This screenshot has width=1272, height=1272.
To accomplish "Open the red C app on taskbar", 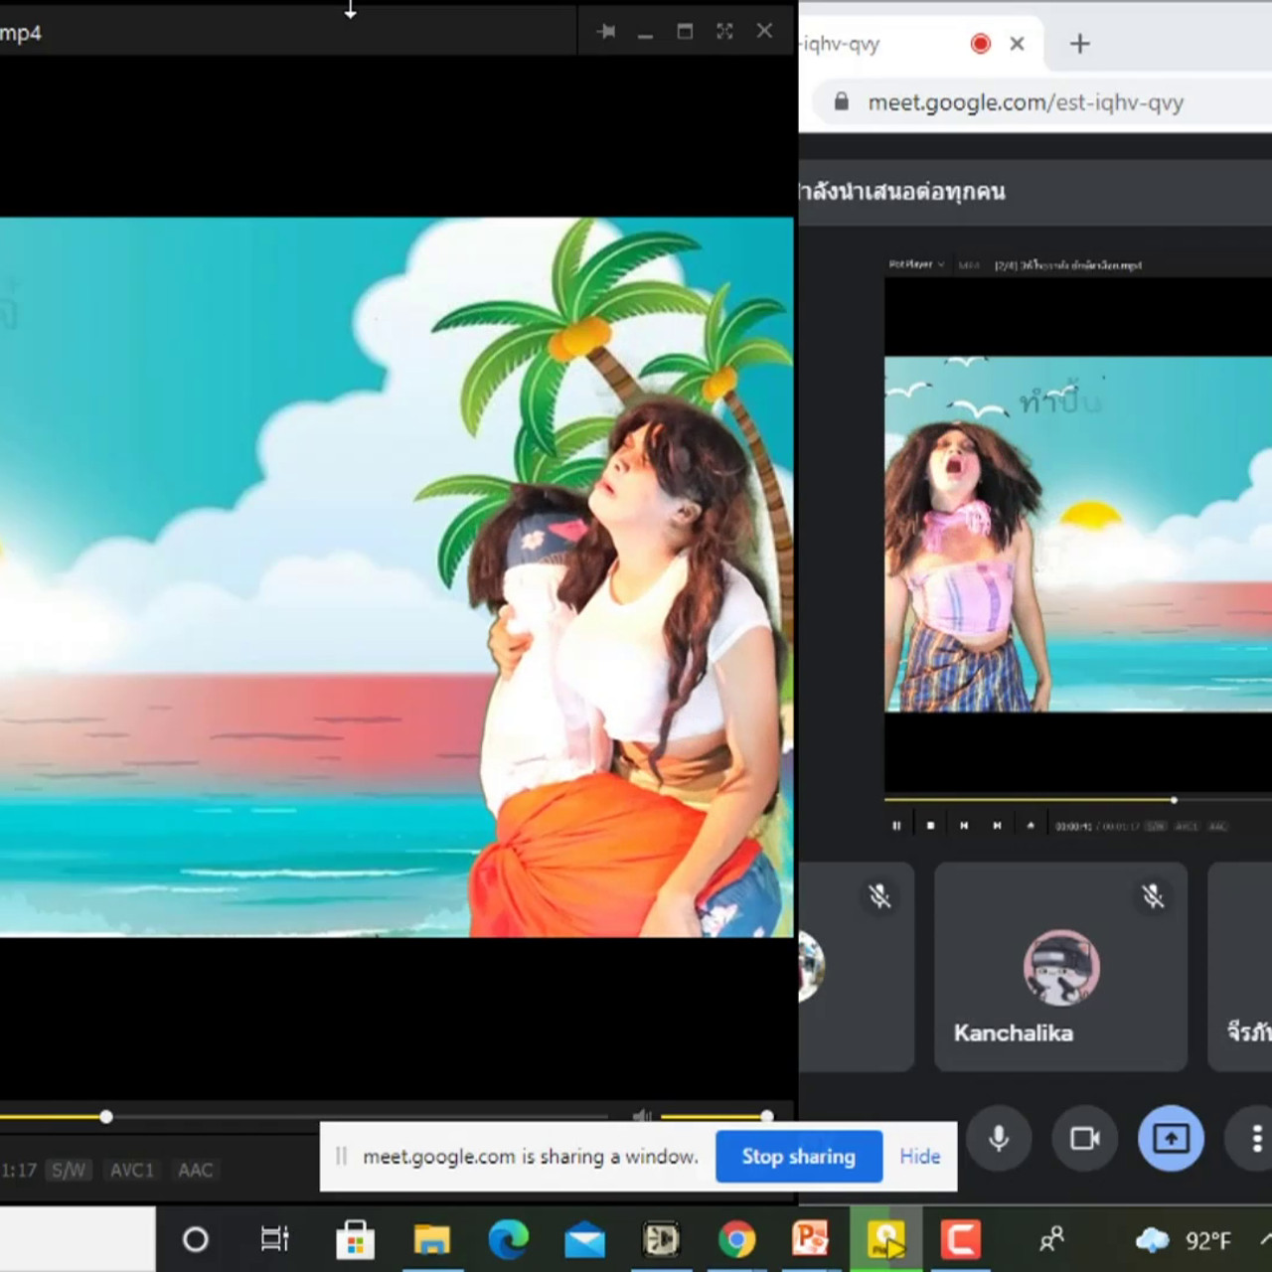I will (960, 1239).
